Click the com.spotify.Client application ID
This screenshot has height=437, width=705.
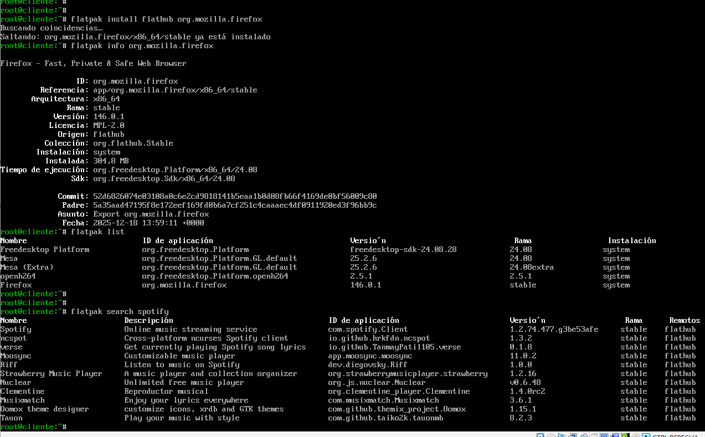point(368,329)
